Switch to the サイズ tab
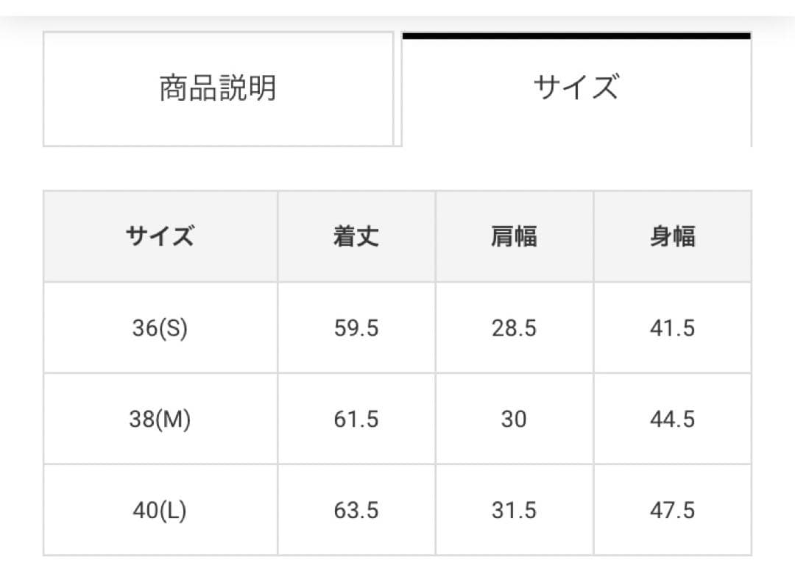Screen dimensions: 795x577 (576, 88)
